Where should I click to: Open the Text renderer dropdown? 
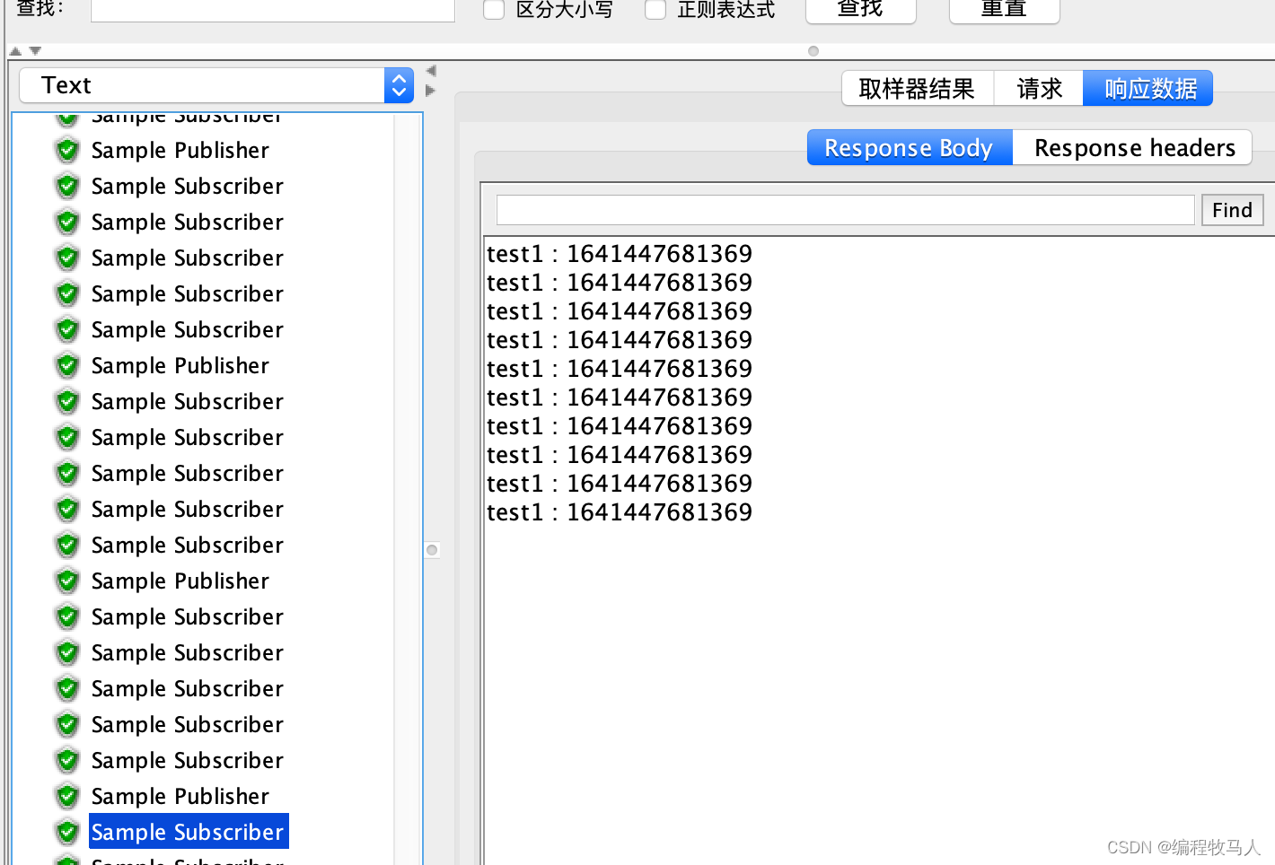[x=216, y=85]
